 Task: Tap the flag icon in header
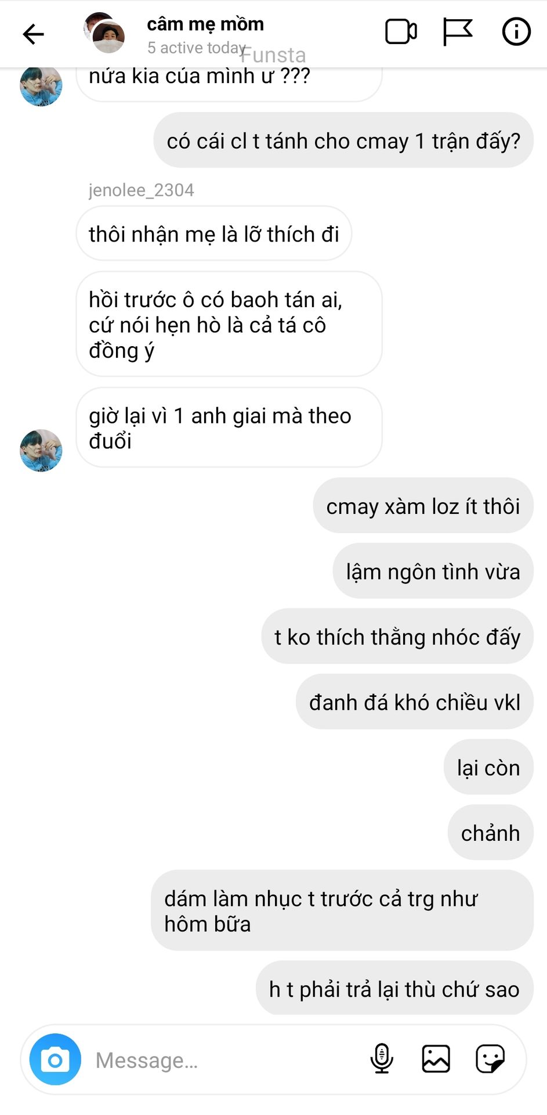click(458, 32)
